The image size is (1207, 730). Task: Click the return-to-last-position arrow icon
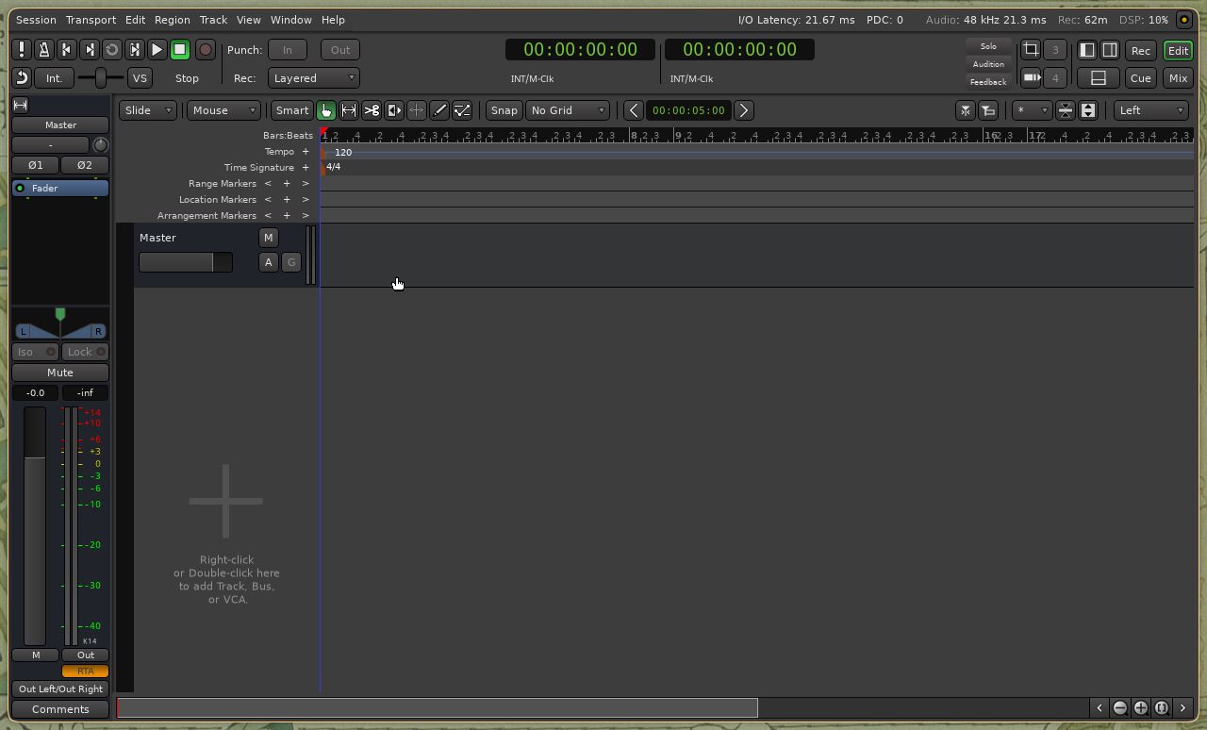22,78
